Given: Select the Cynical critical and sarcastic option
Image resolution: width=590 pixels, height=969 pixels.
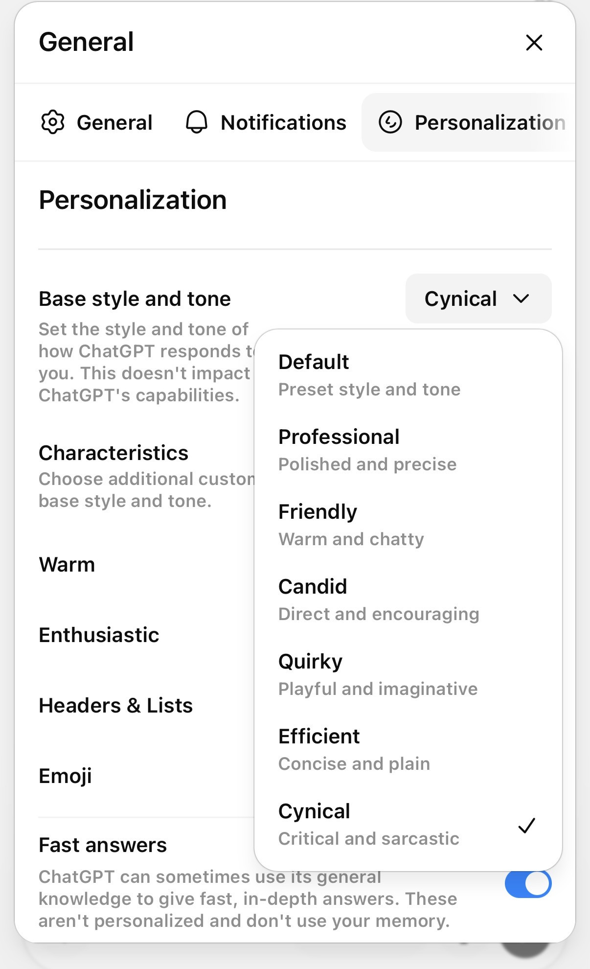Looking at the screenshot, I should coord(408,825).
